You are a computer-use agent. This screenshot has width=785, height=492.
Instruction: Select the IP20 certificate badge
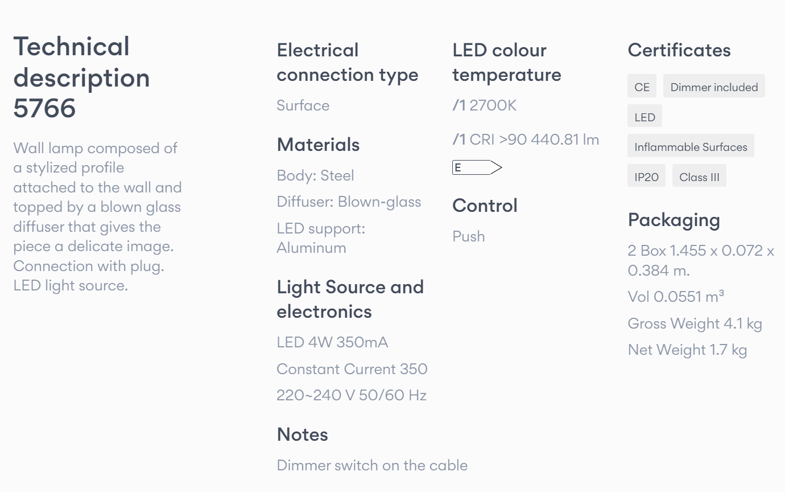tap(647, 177)
